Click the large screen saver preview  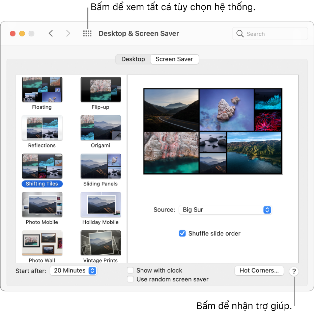pos(213,131)
